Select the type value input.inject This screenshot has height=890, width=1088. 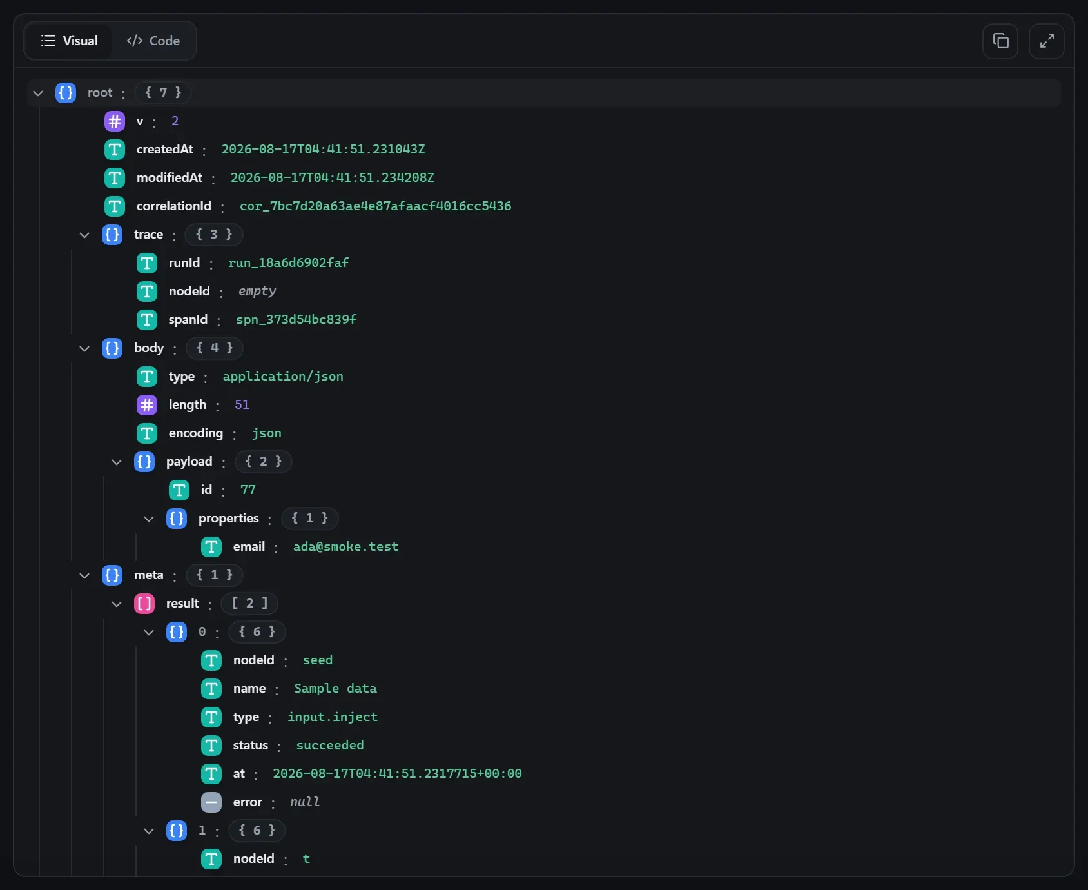click(x=333, y=717)
